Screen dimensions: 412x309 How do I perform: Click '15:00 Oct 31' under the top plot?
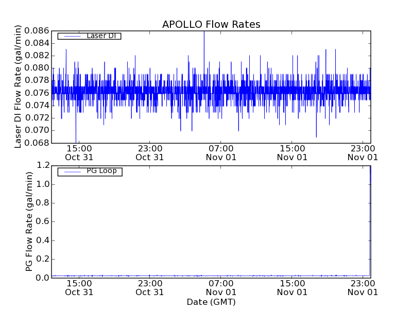79,153
